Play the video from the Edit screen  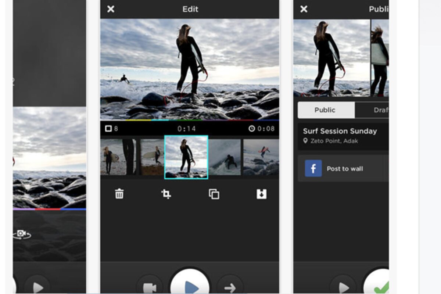(x=190, y=283)
